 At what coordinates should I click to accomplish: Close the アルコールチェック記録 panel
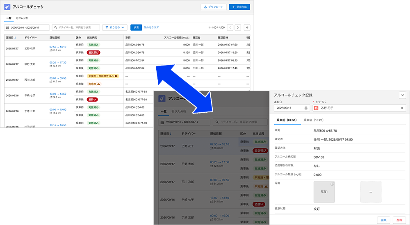tap(403, 95)
